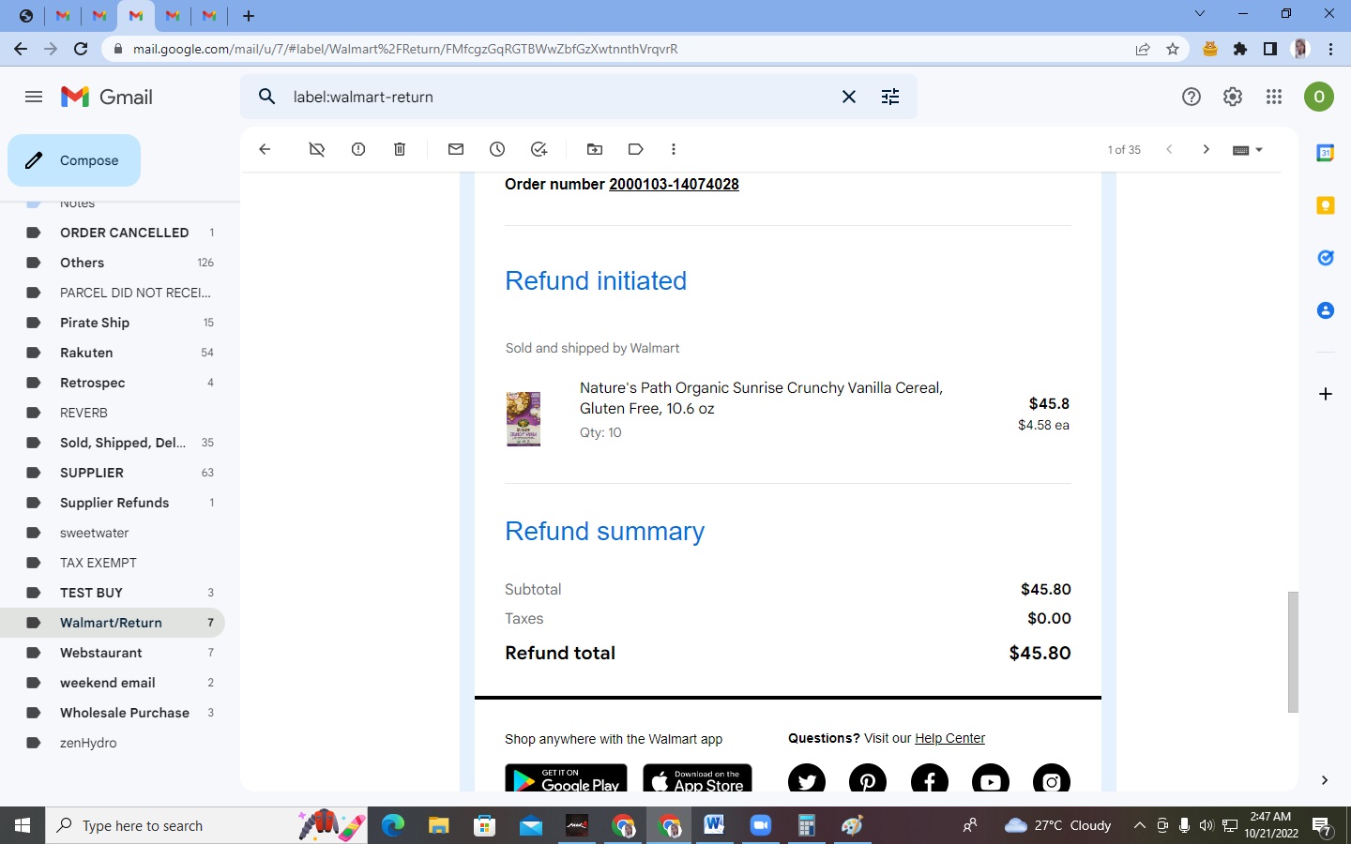The image size is (1351, 844).
Task: Open Microsoft Word from the taskbar
Action: [x=715, y=825]
